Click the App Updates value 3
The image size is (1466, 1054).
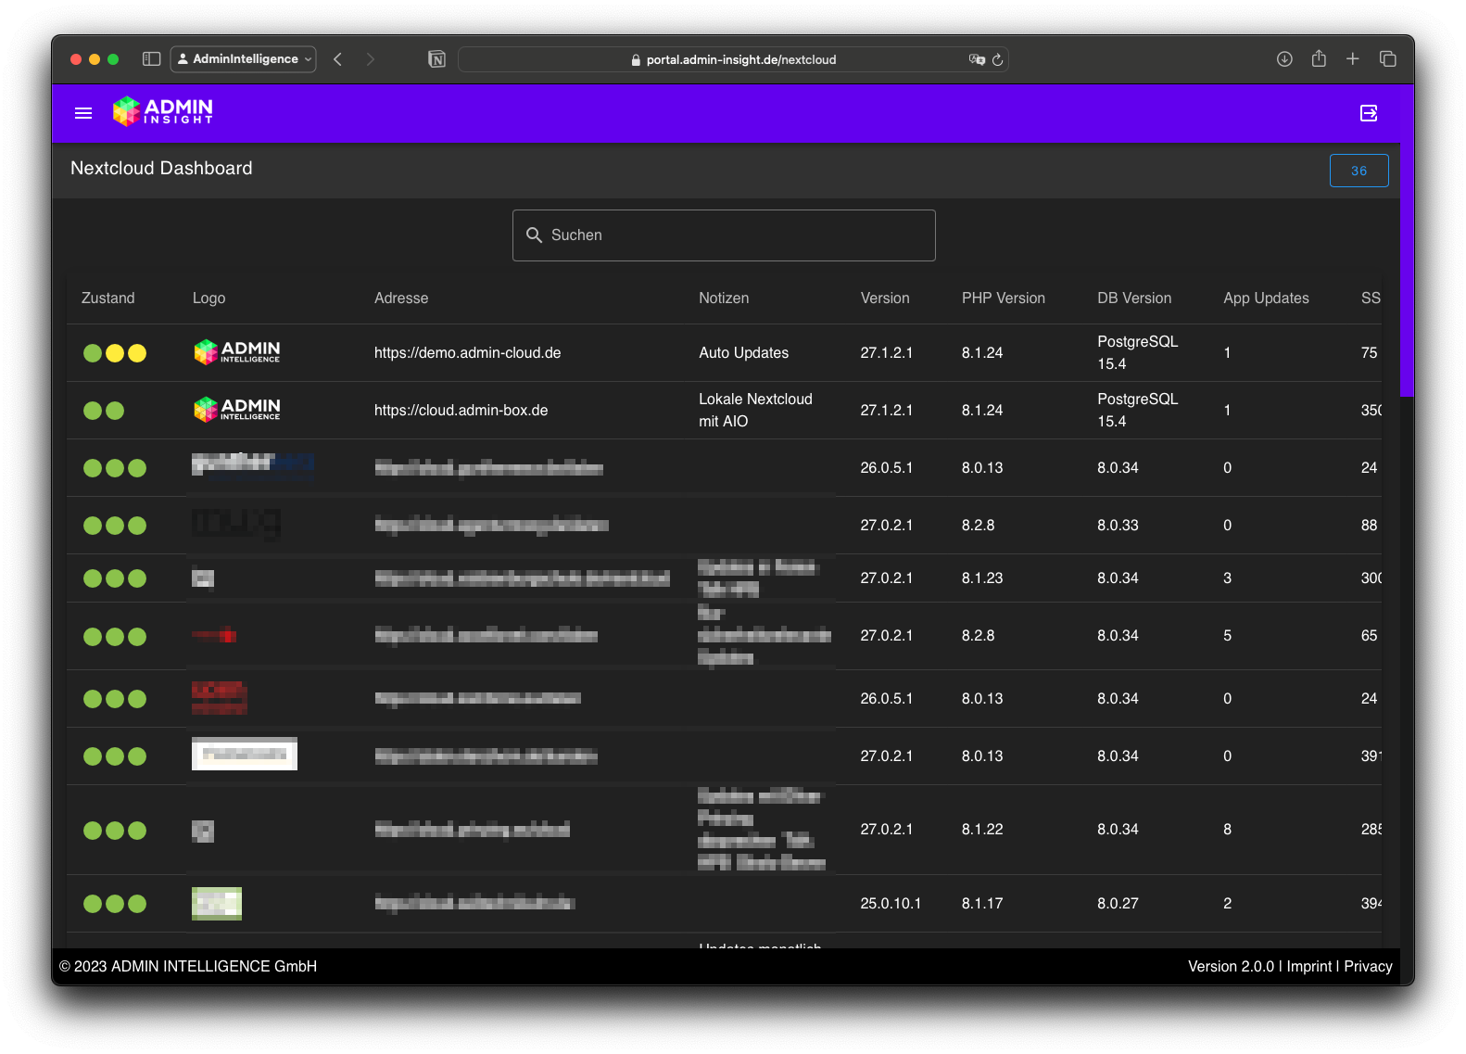pyautogui.click(x=1227, y=578)
